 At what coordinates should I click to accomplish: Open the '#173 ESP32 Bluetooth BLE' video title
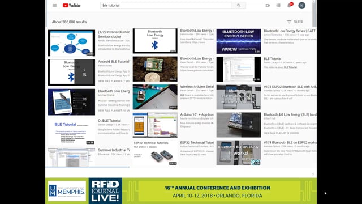click(290, 87)
